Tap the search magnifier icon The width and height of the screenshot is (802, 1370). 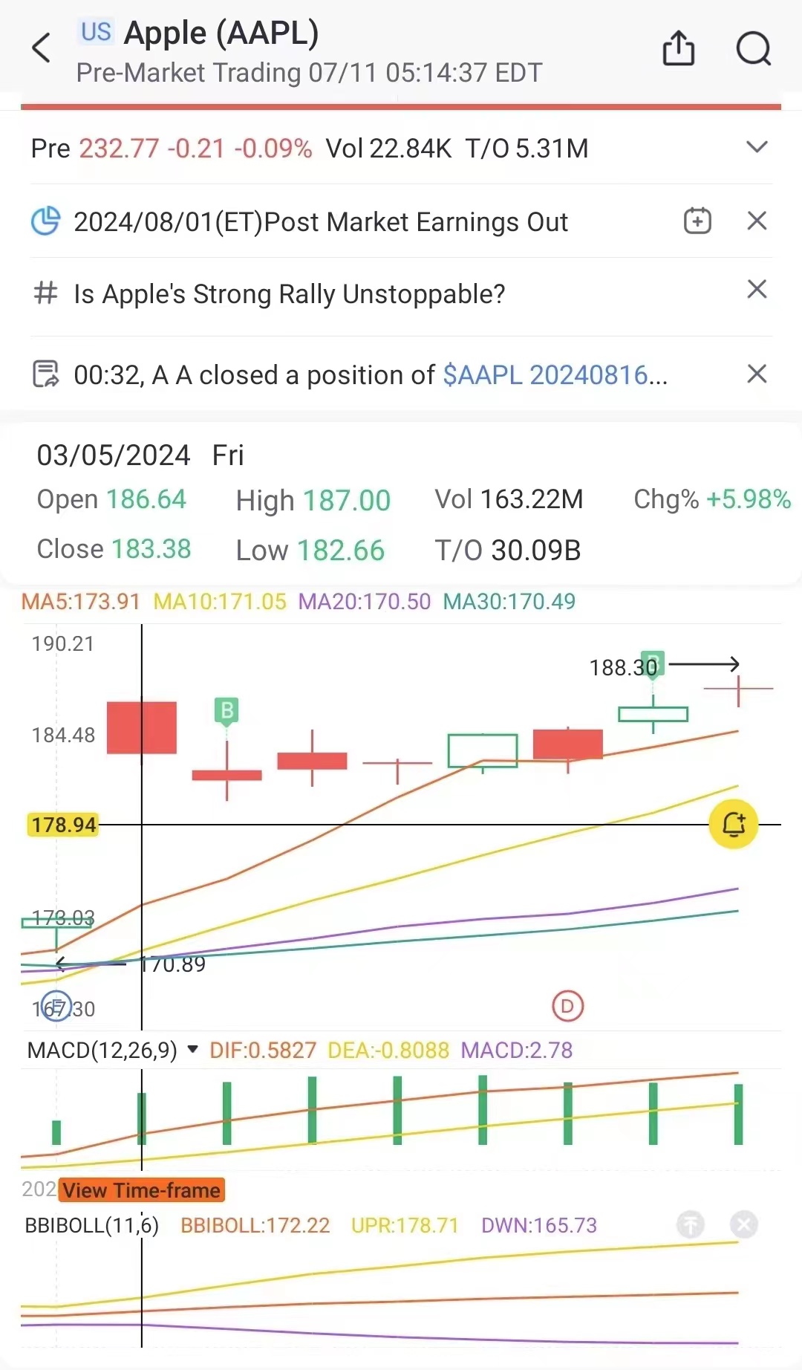753,48
